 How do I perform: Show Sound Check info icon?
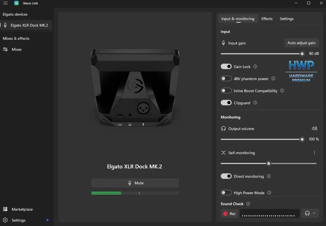(248, 204)
